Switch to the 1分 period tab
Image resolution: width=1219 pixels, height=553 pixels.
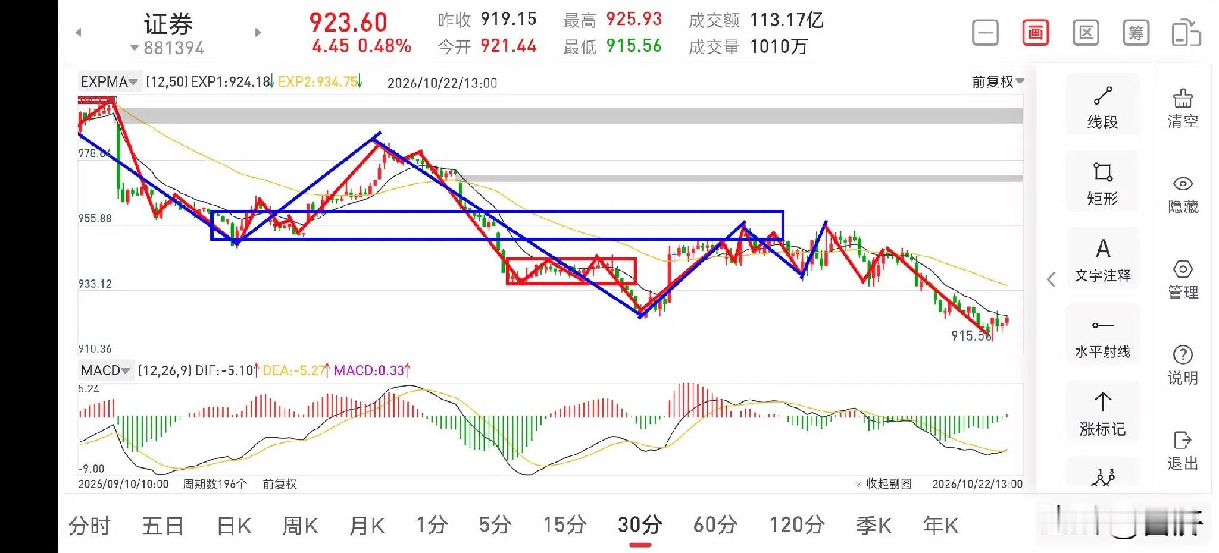pyautogui.click(x=432, y=526)
